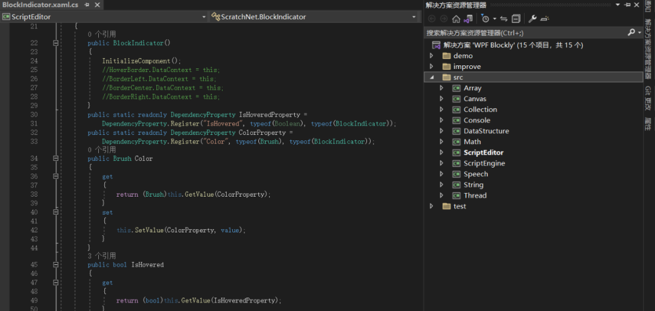This screenshot has width=655, height=311.
Task: Expand the Array project node
Action: click(442, 88)
